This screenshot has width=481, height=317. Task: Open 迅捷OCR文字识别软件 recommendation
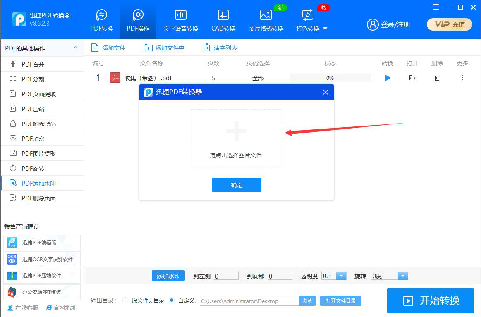pyautogui.click(x=42, y=260)
